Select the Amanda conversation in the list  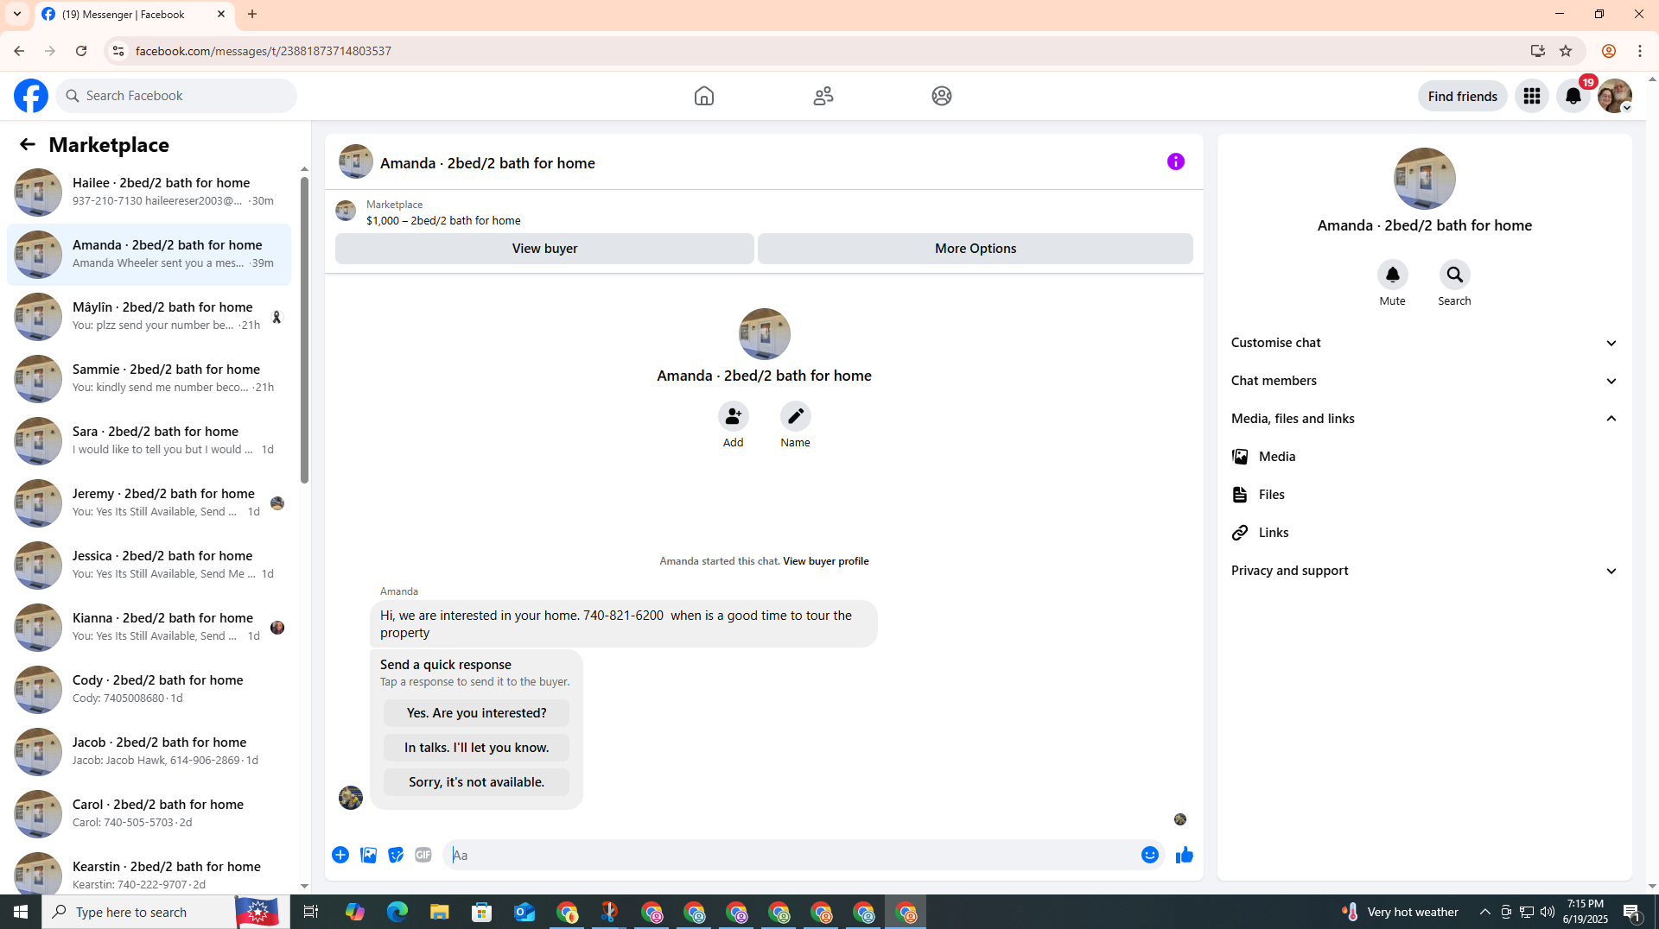[149, 255]
